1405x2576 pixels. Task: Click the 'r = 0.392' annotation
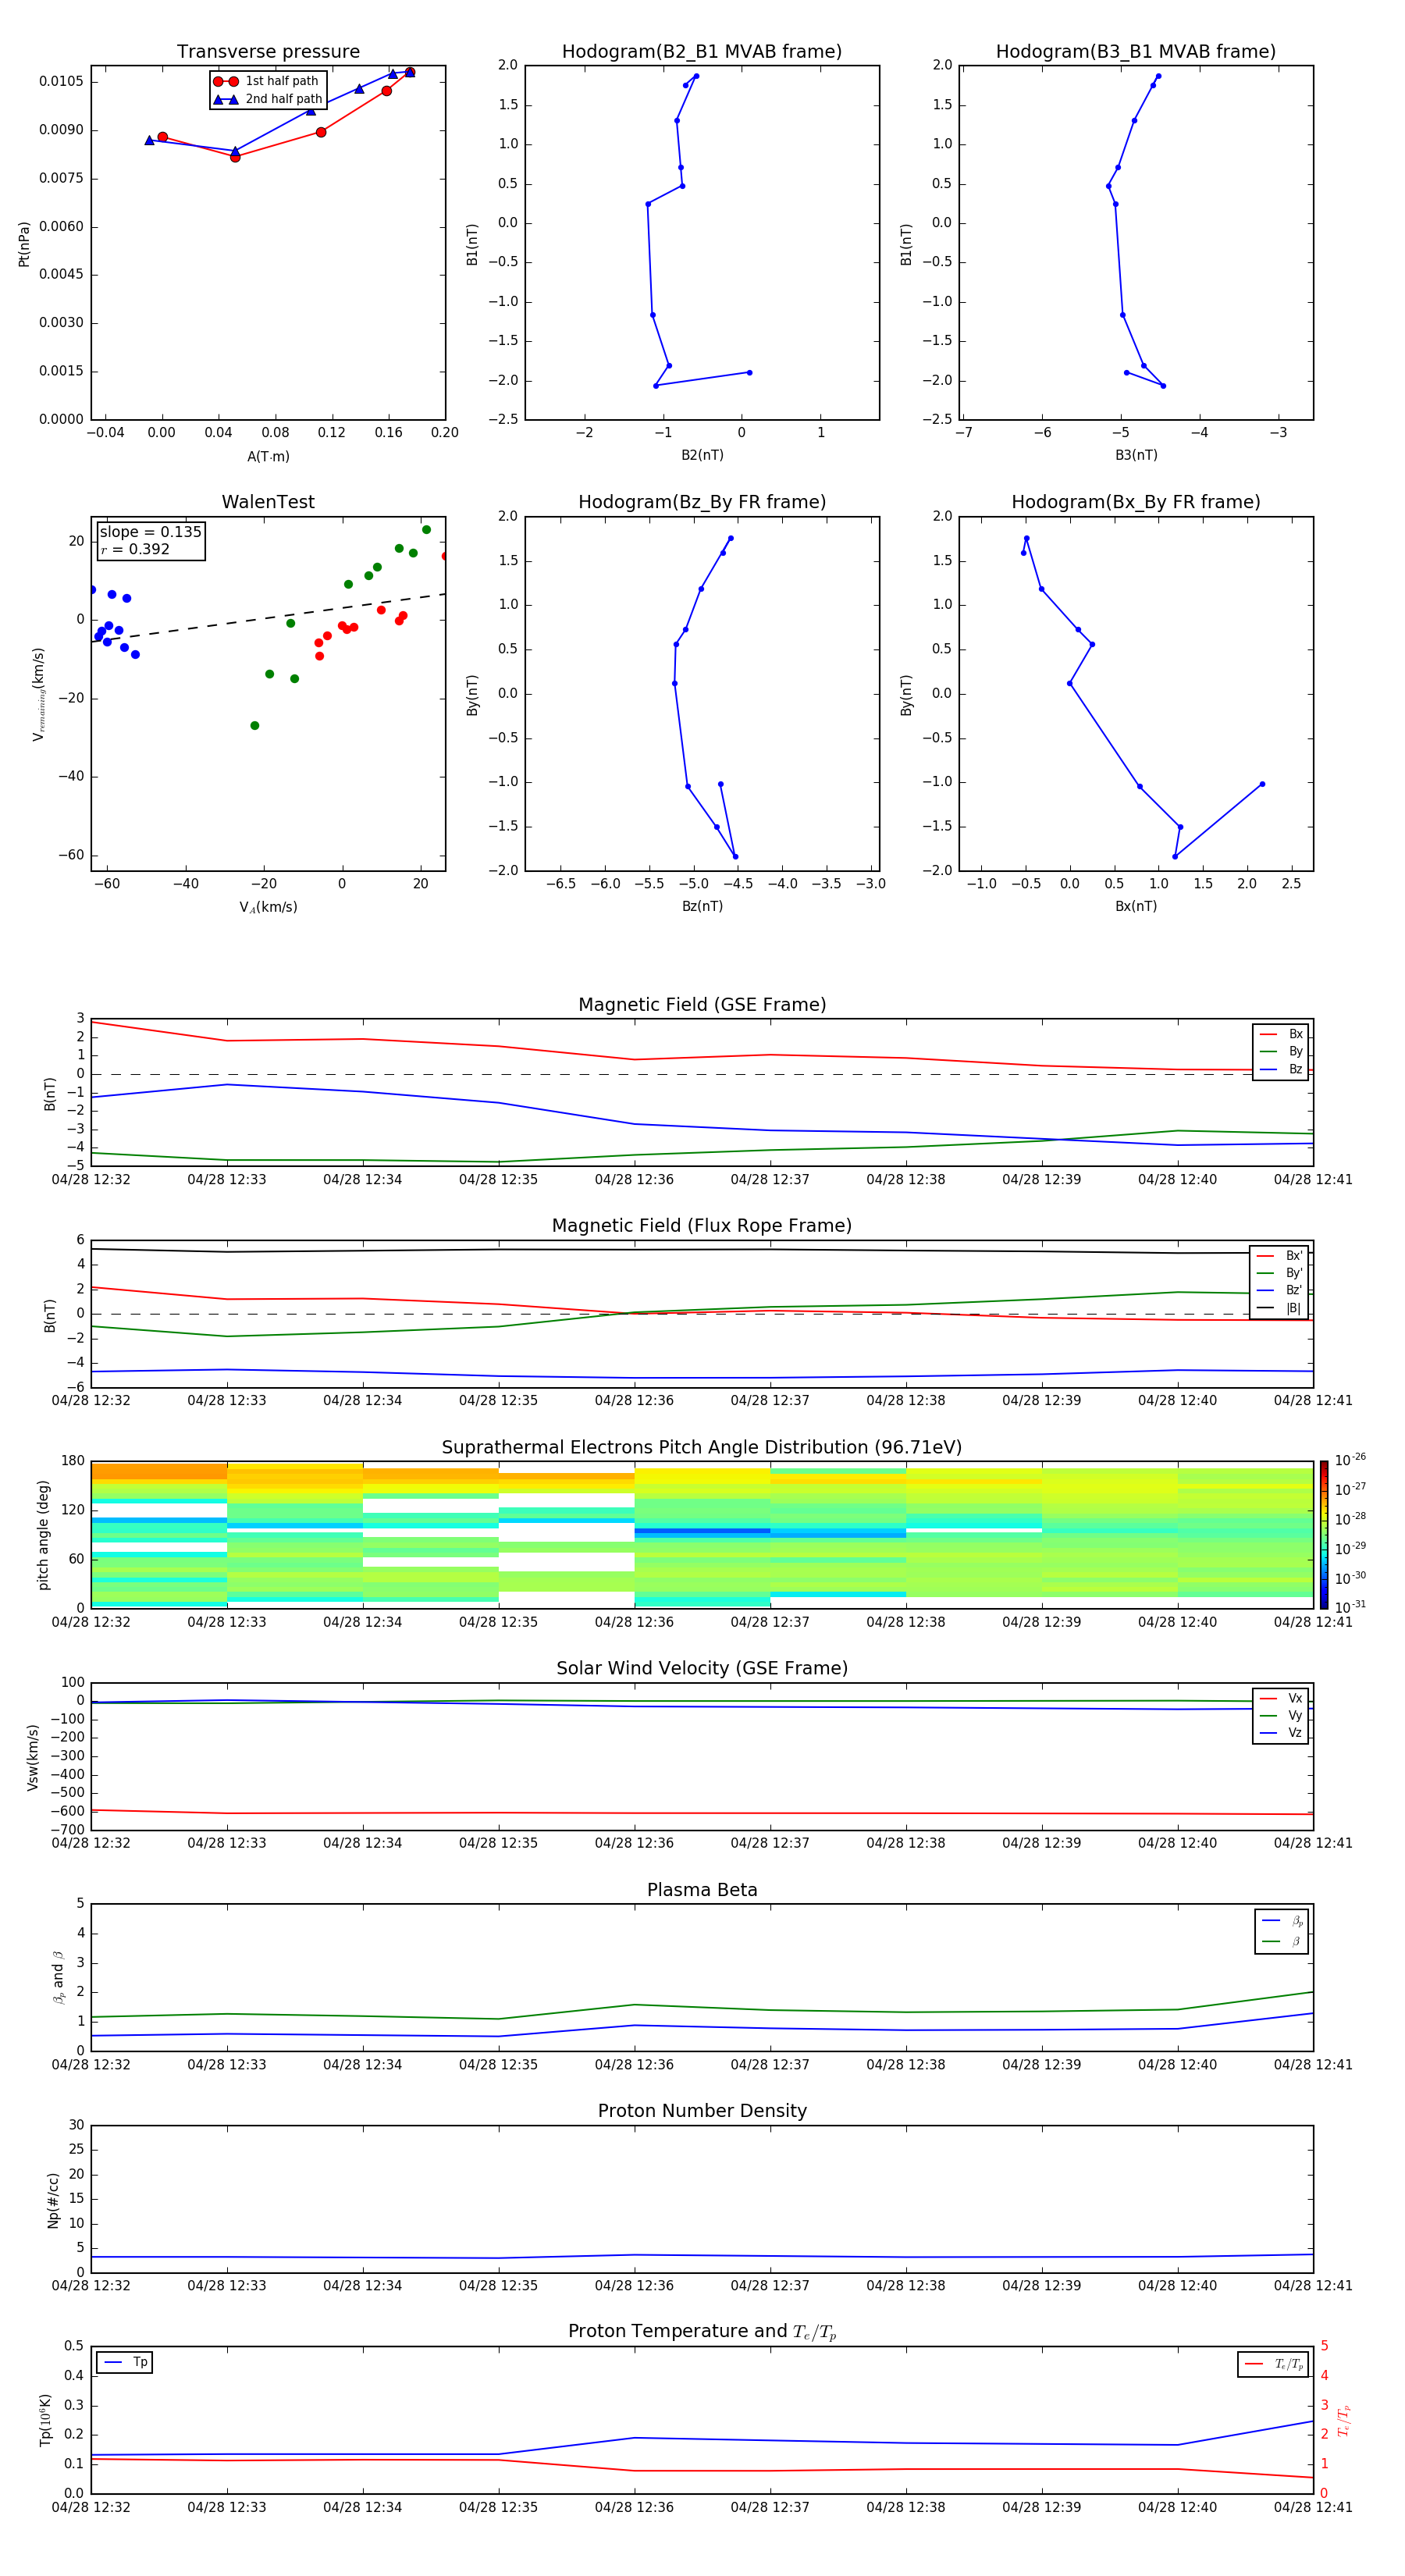pos(135,549)
